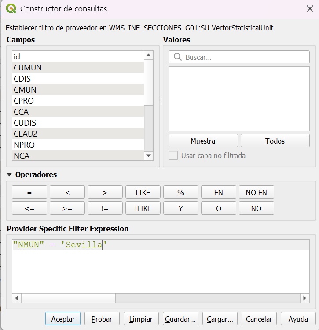Test the query with Probar
Viewport: 319px width, 330px height.
(102, 319)
